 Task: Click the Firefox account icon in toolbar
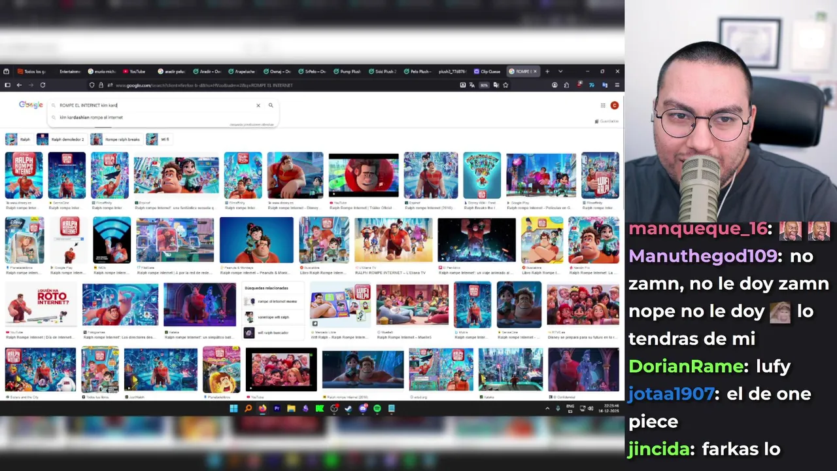coord(555,85)
